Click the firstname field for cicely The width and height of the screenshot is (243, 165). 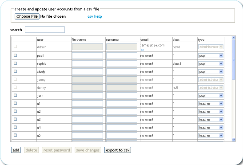pyautogui.click(x=88, y=72)
